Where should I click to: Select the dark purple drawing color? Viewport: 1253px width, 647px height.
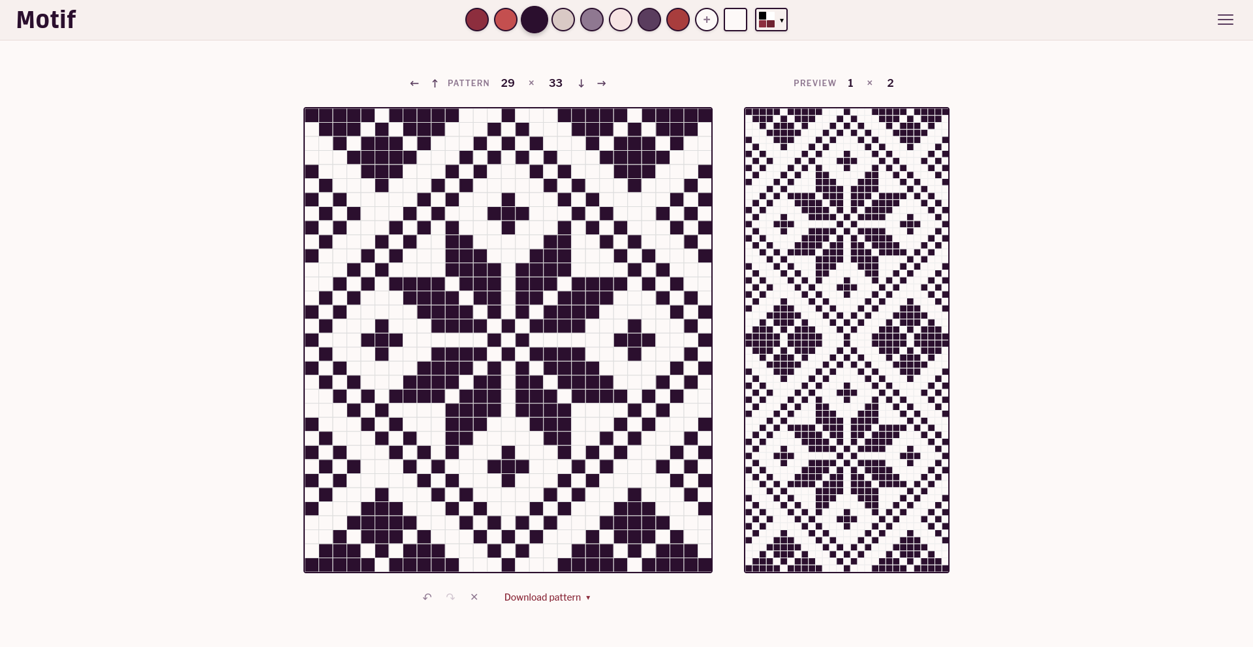534,20
